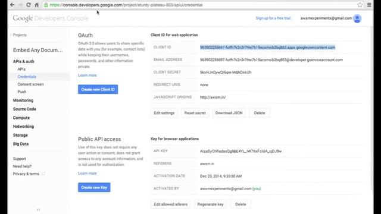381x214 pixels.
Task: Click Learn more under OAuth
Action: point(88,75)
